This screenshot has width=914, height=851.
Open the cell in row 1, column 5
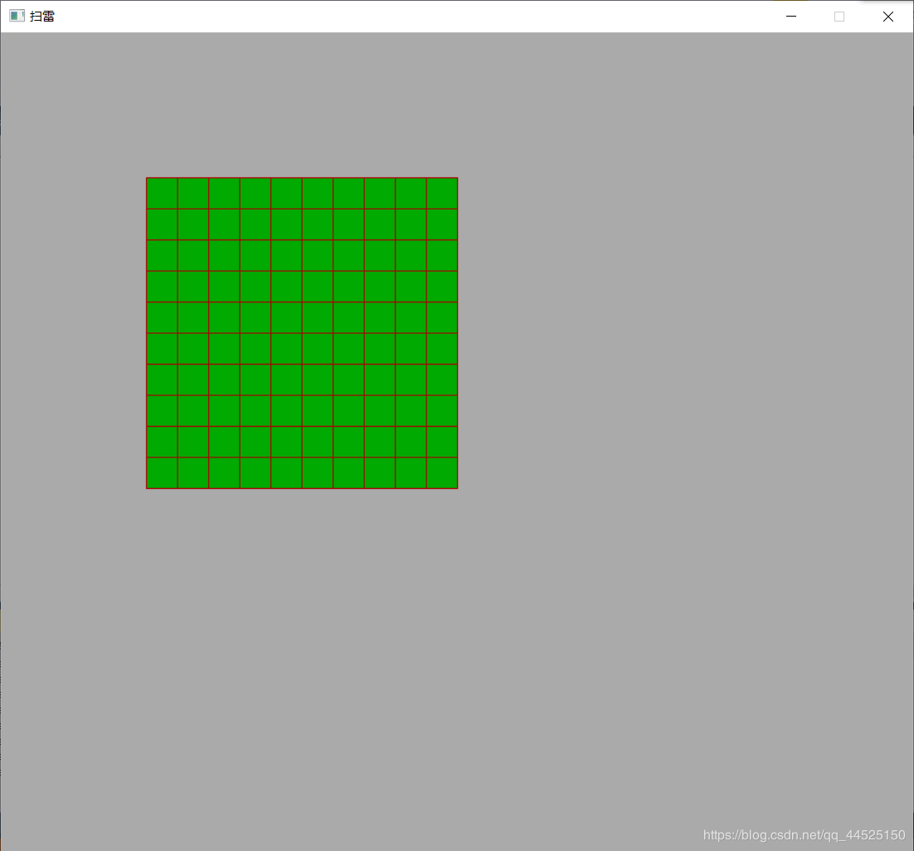(286, 193)
